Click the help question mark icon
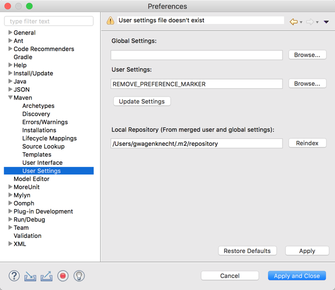The image size is (335, 290). 14,276
